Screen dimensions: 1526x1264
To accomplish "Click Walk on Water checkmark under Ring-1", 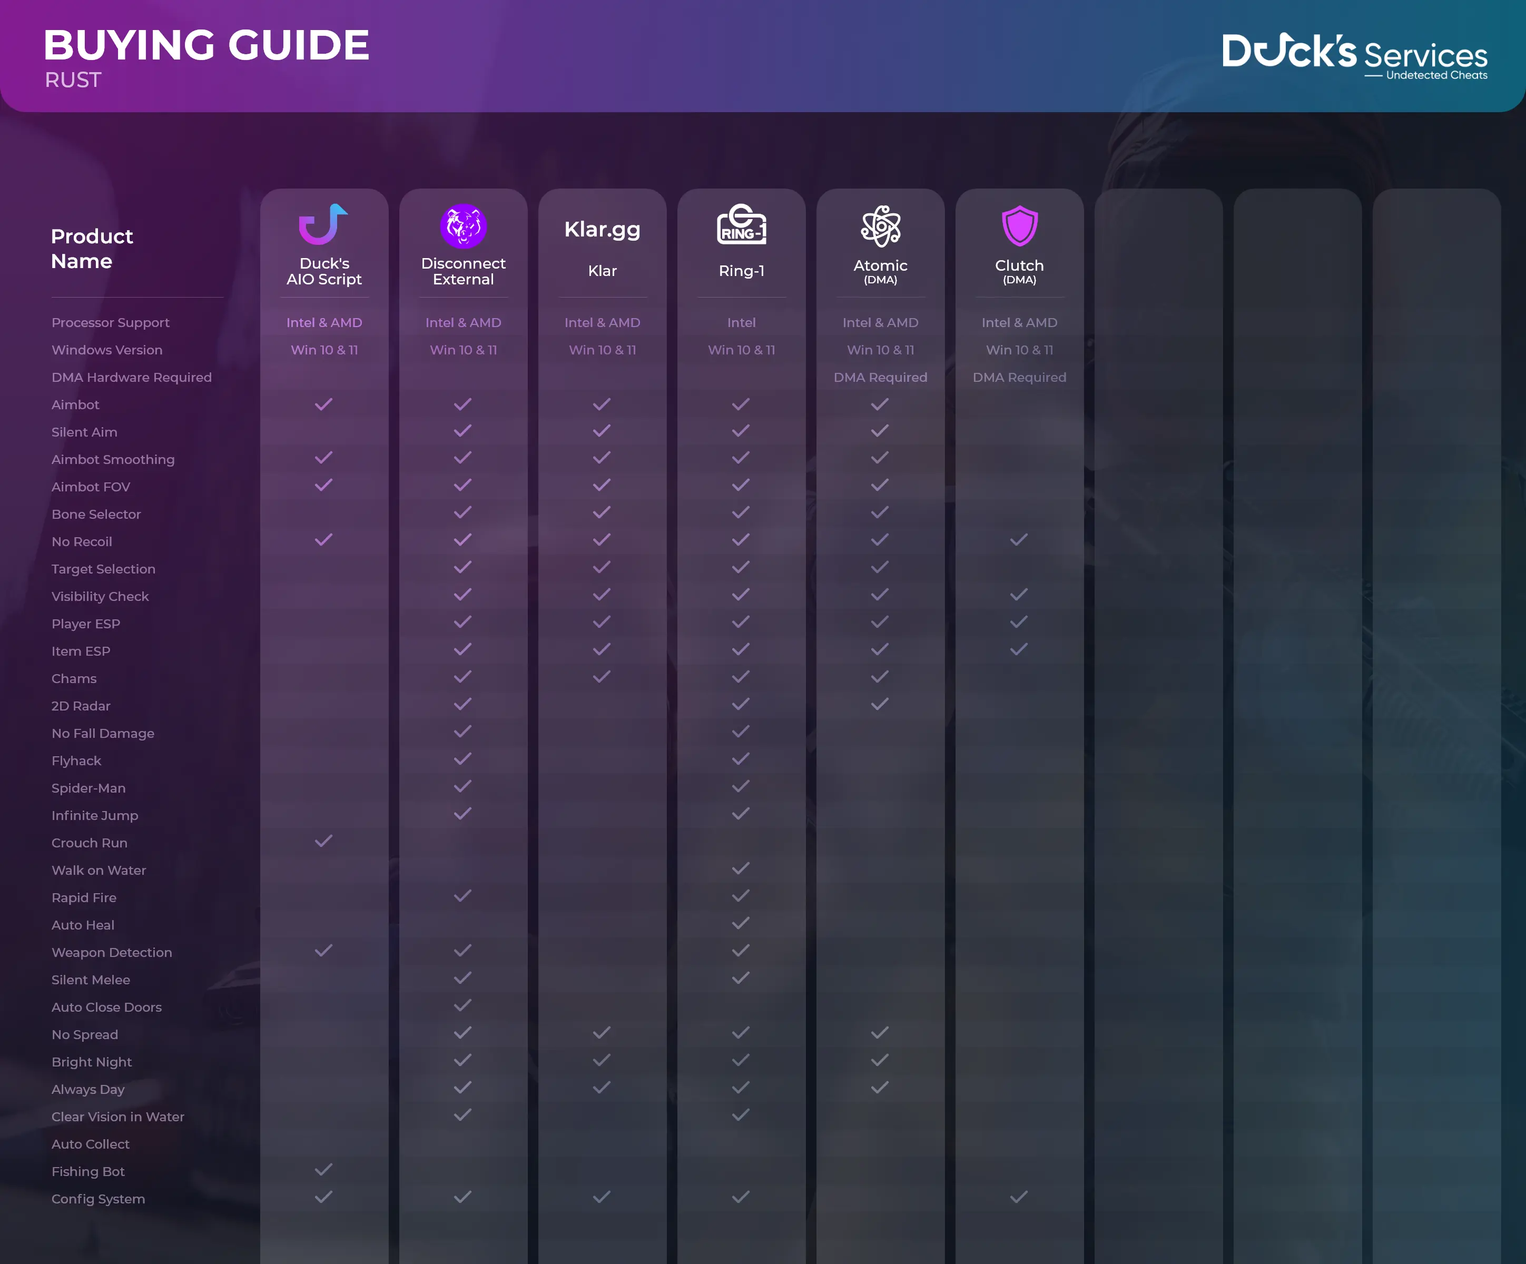I will pos(741,868).
